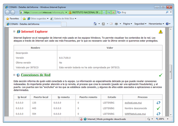
Task: Click the RSS Feeds icon
Action: pos(103,24)
